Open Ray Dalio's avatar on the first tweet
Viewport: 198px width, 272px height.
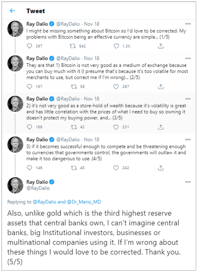(15, 28)
